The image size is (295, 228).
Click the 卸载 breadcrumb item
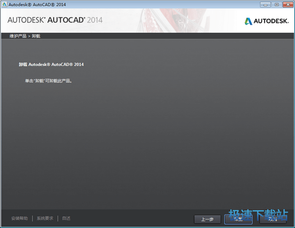36,36
